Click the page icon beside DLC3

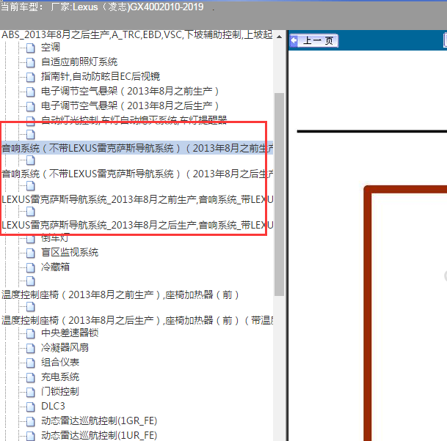pyautogui.click(x=31, y=407)
